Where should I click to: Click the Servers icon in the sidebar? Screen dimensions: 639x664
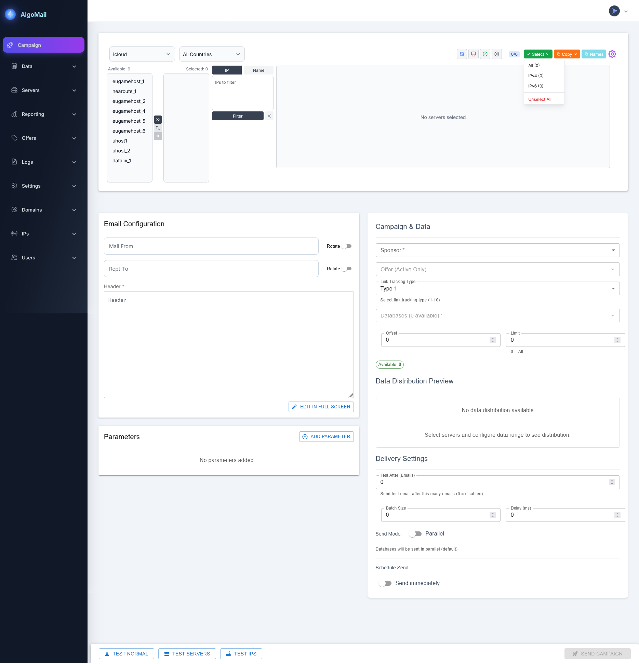pos(14,90)
